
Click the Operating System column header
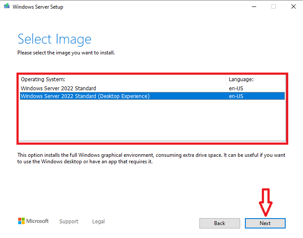(42, 79)
